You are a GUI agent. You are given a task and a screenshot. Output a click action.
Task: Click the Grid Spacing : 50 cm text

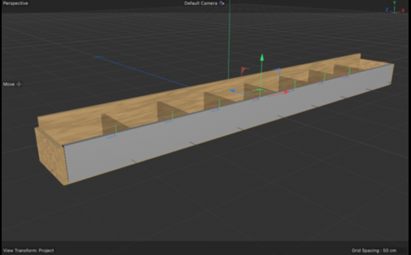click(374, 251)
